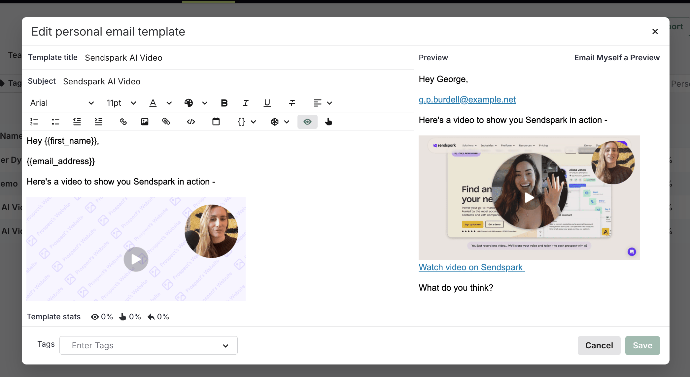
Task: Insert calendar meeting link
Action: coord(216,122)
